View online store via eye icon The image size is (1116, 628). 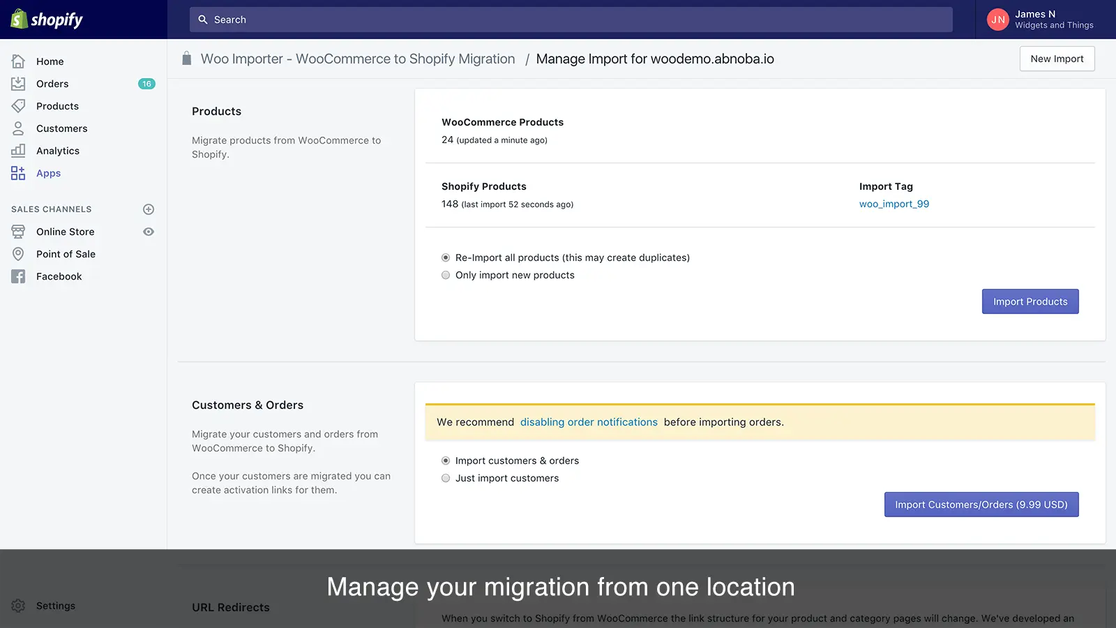(149, 232)
